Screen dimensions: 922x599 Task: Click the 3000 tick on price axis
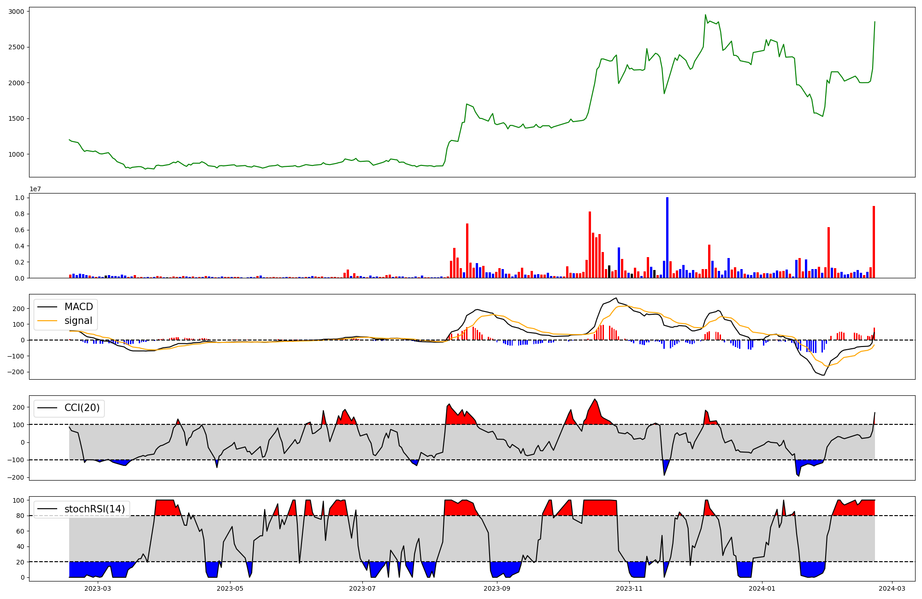pyautogui.click(x=17, y=11)
